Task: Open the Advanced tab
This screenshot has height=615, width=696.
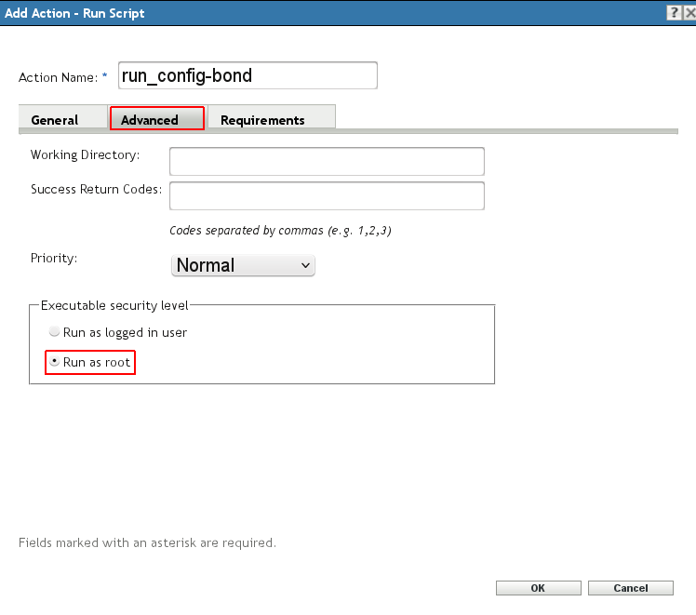Action: 150,120
